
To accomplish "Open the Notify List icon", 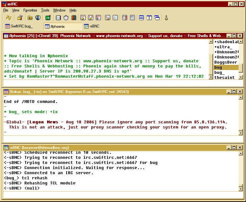I will point(125,18).
